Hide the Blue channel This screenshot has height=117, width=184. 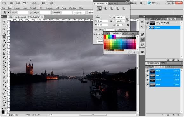click(148, 85)
